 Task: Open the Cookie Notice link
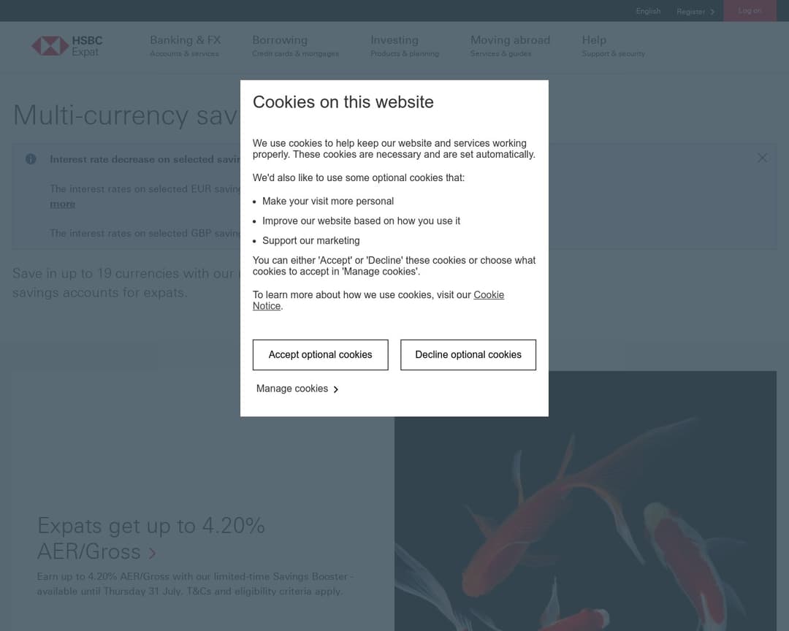tap(378, 300)
